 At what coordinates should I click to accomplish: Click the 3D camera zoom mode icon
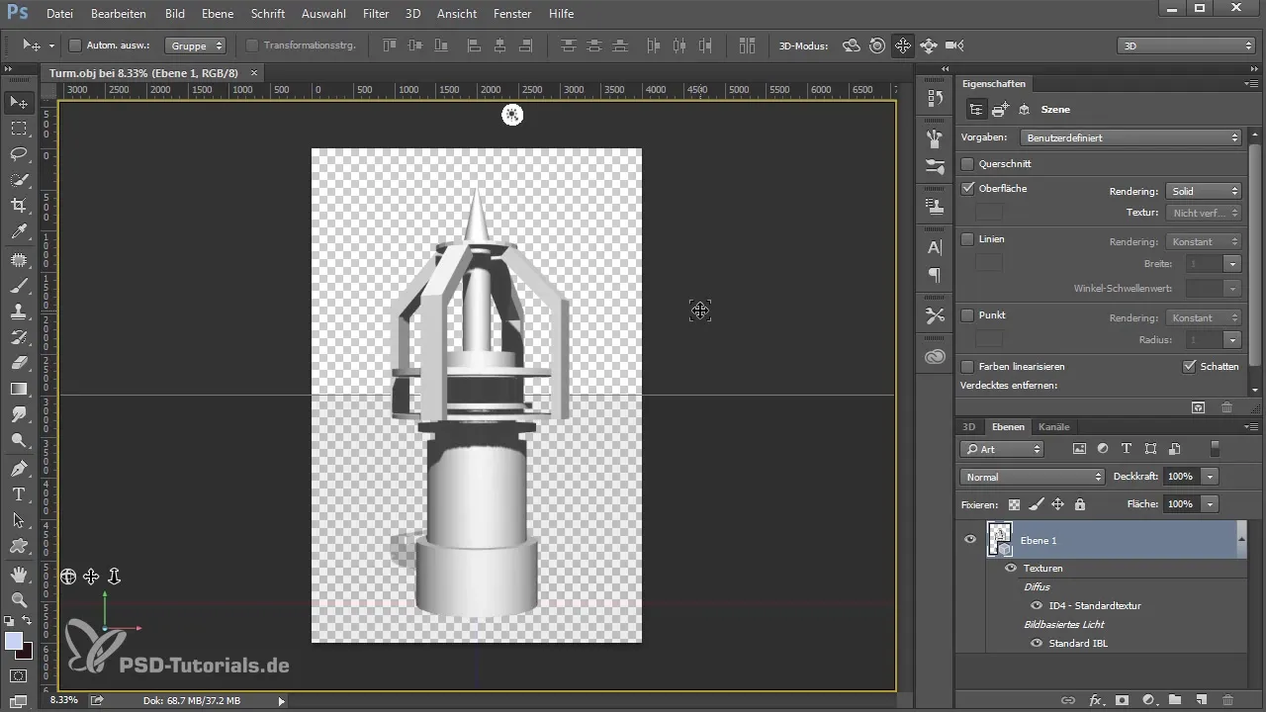click(954, 45)
